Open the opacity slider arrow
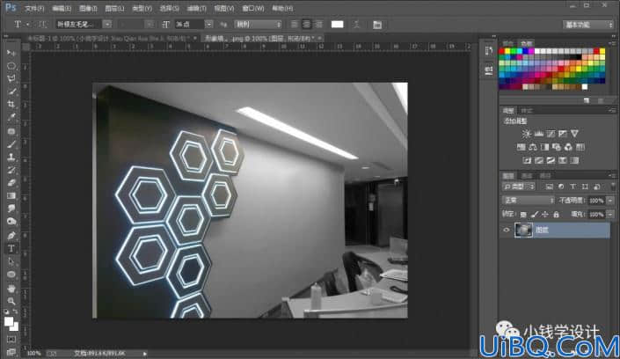 coord(610,201)
